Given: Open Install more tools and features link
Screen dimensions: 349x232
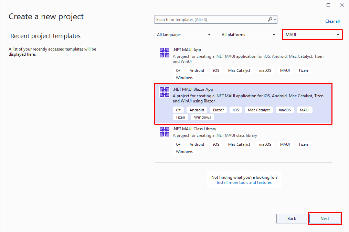Looking at the screenshot, I should click(244, 183).
